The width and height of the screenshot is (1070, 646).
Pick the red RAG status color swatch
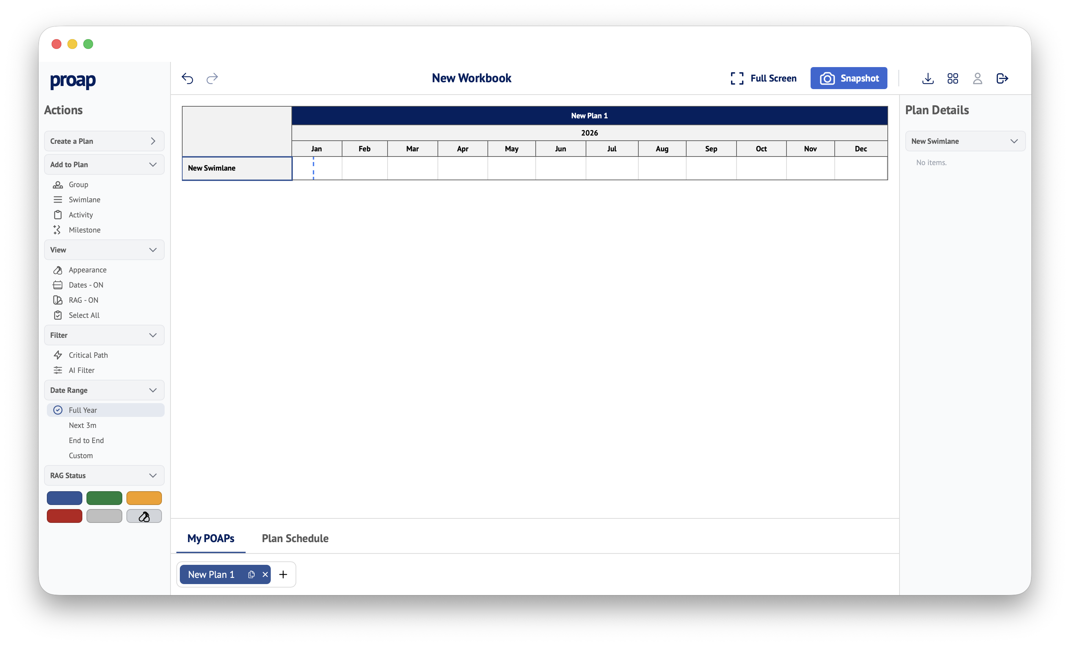coord(64,516)
